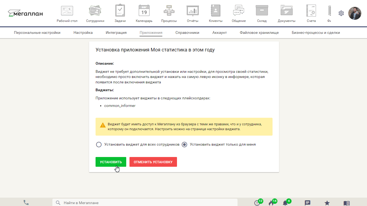Click the yellow warning triangle icon

tap(103, 125)
